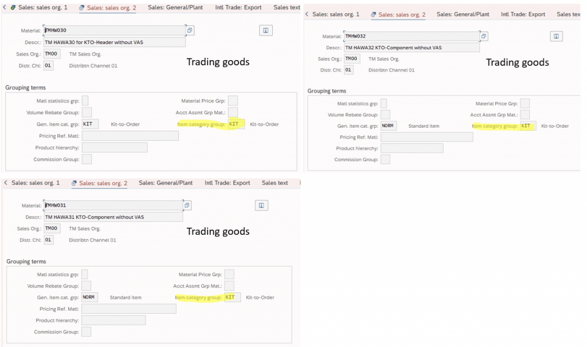Click the description field TM HAWA31 KTO-Component

[x=114, y=217]
